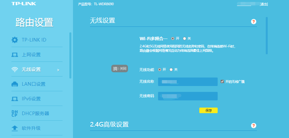The image size is (289, 138).
Task: Click the sidebar vertical scrollbar
Action: 70,56
